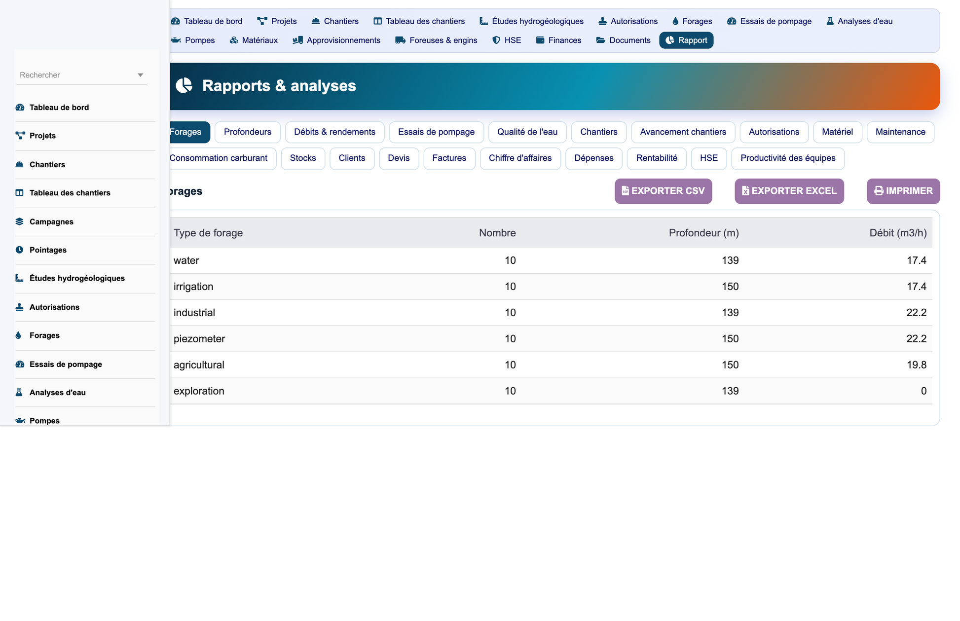Viewport: 960px width, 621px height.
Task: Switch to the Clients report tab
Action: tap(352, 158)
